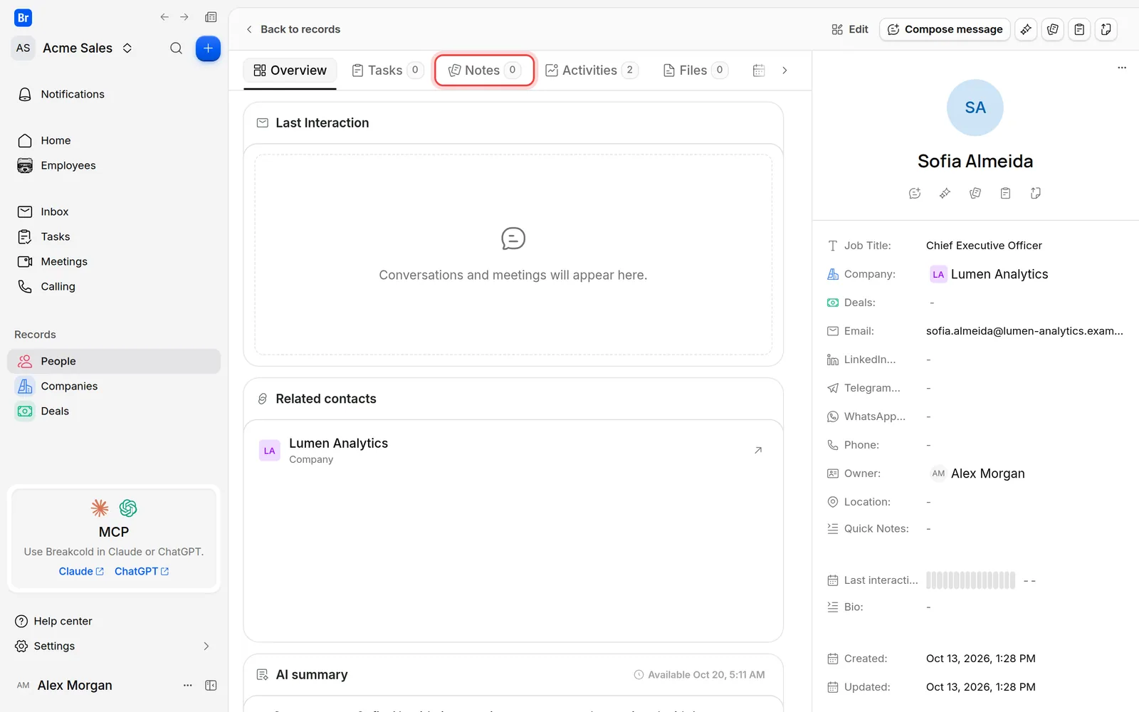Switch to the Tasks tab
The height and width of the screenshot is (712, 1139).
click(388, 70)
